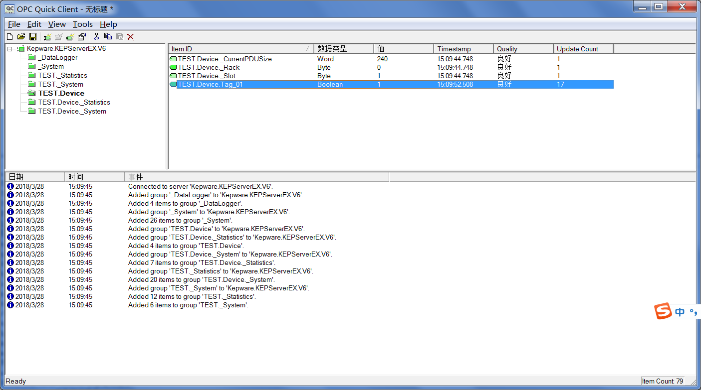
Task: Select item TEST.Device.Tag_01
Action: (211, 84)
